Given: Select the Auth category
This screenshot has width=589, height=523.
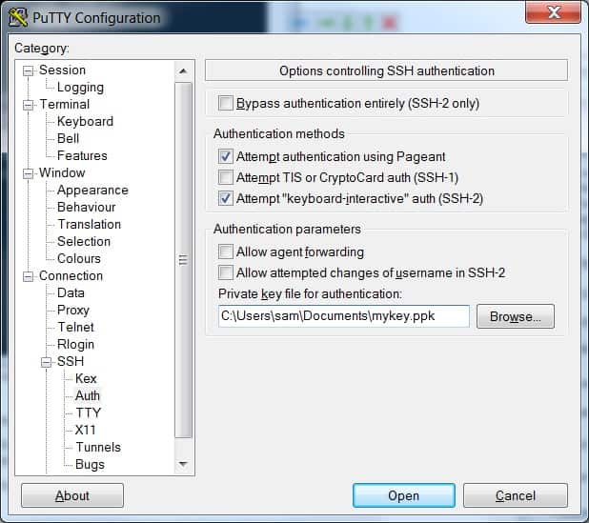Looking at the screenshot, I should point(88,395).
